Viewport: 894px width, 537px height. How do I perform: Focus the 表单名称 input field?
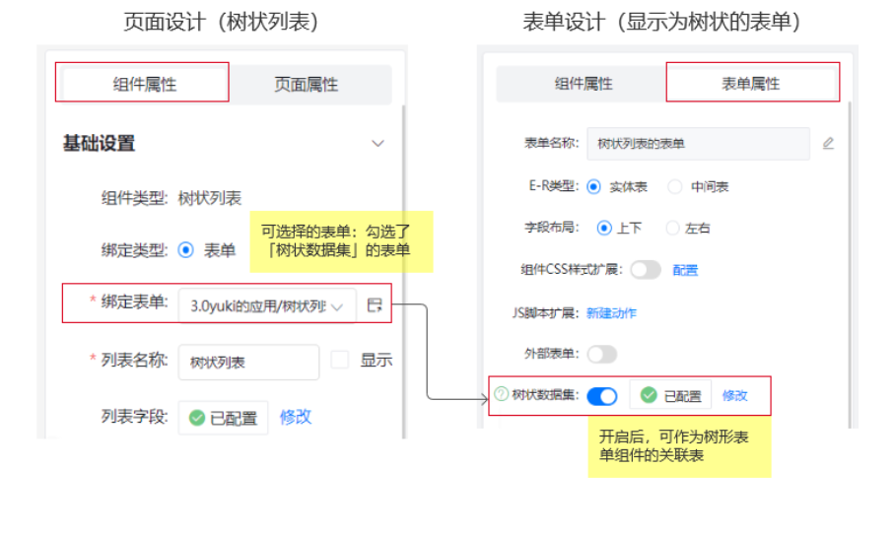click(698, 144)
